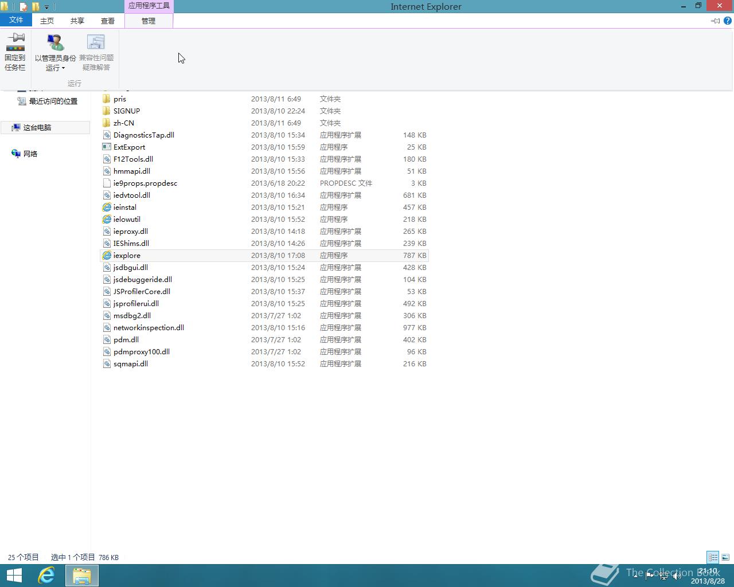Toggle ribbon minimize pin icon
Image resolution: width=734 pixels, height=587 pixels.
coord(715,21)
